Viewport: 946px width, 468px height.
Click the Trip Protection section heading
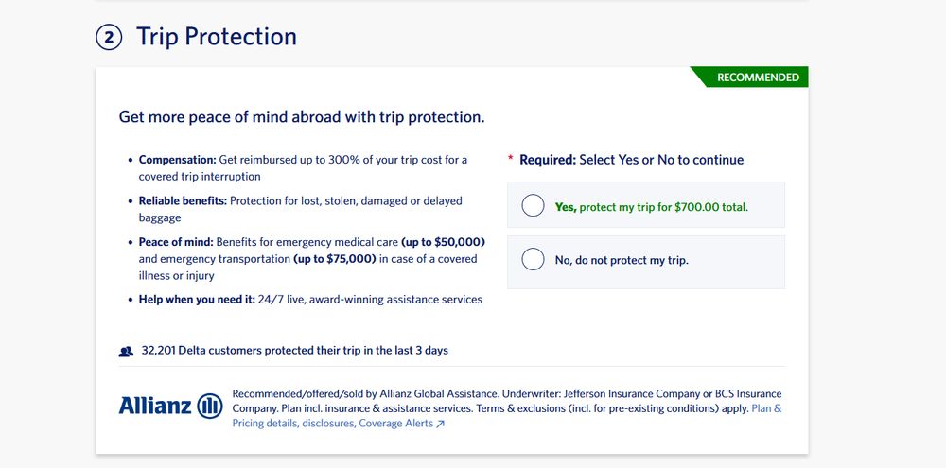coord(216,37)
